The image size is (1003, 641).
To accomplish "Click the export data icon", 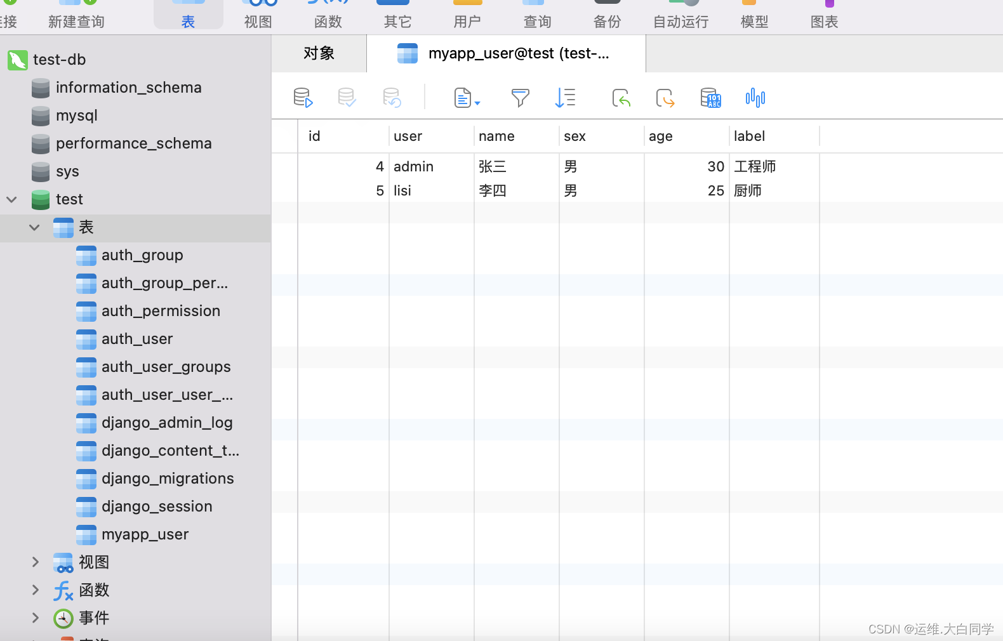I will point(665,98).
